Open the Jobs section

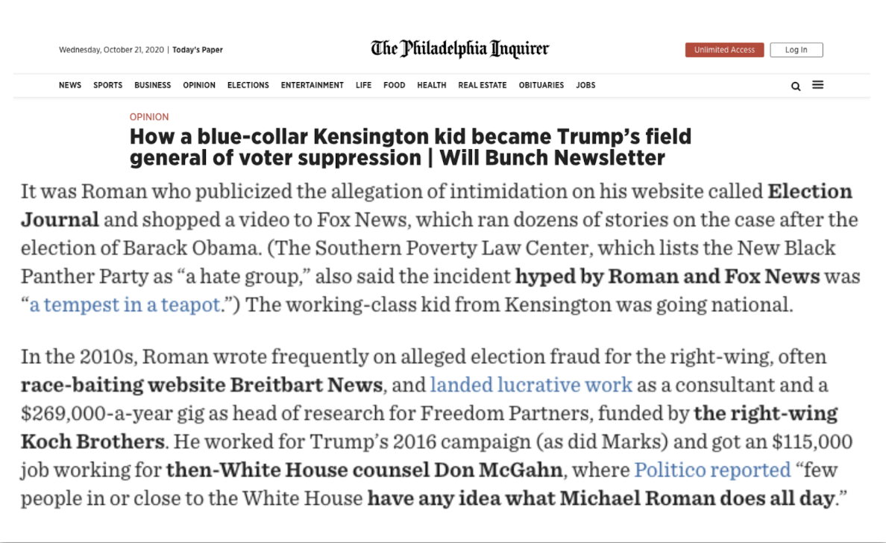coord(586,85)
